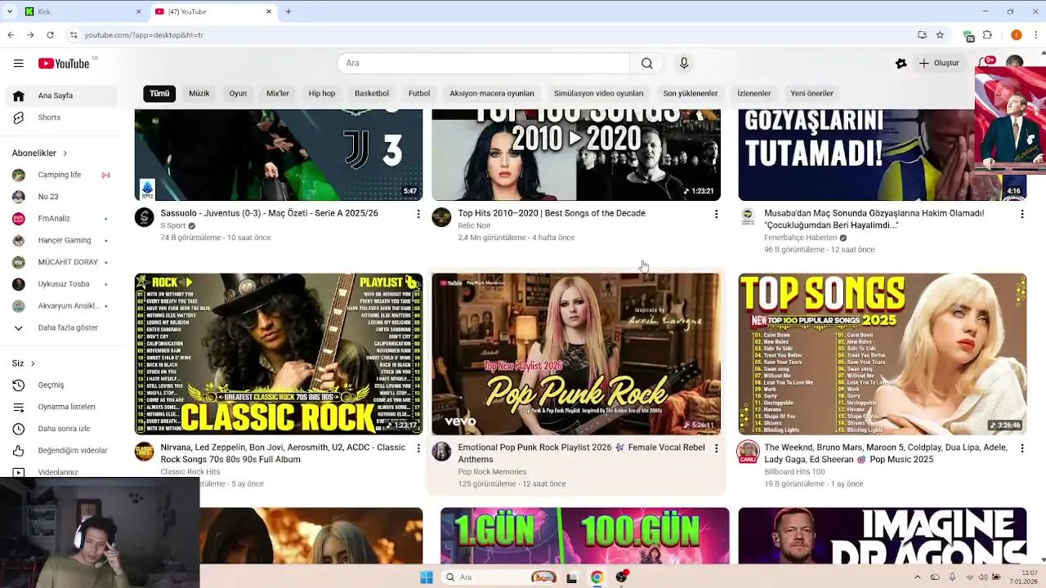This screenshot has width=1046, height=588.
Task: Select the Müzik filter chip
Action: [x=199, y=93]
